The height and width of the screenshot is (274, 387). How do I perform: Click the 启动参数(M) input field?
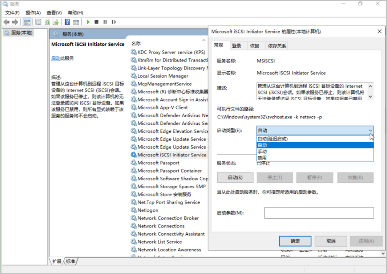[319, 213]
